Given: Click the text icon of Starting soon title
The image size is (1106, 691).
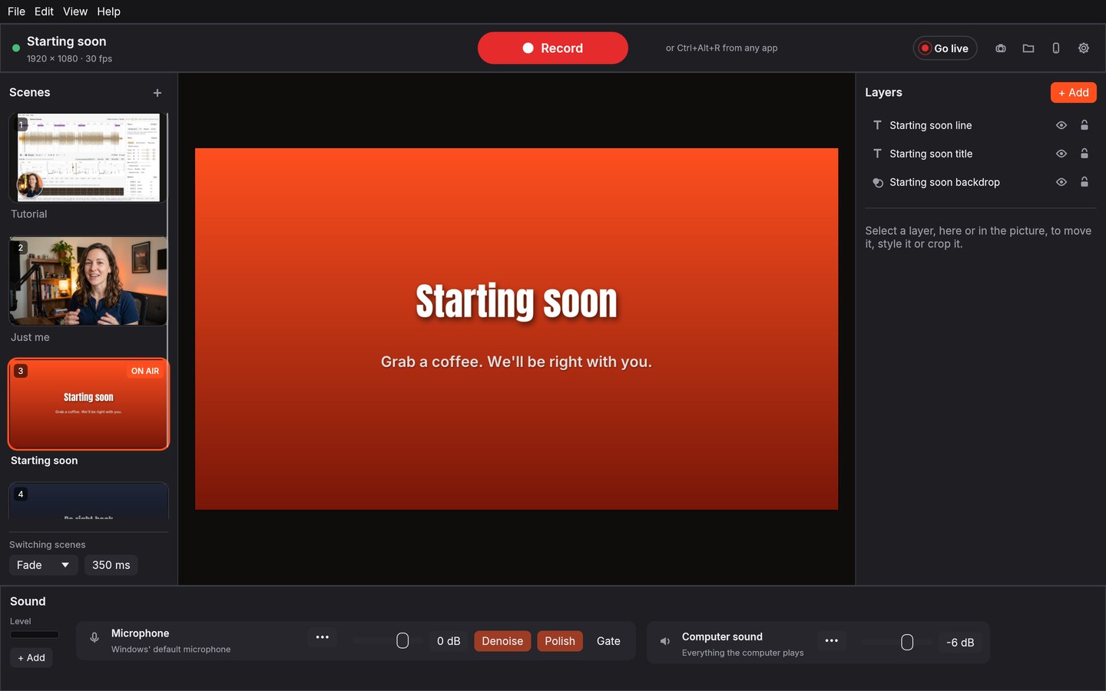Looking at the screenshot, I should [x=877, y=154].
